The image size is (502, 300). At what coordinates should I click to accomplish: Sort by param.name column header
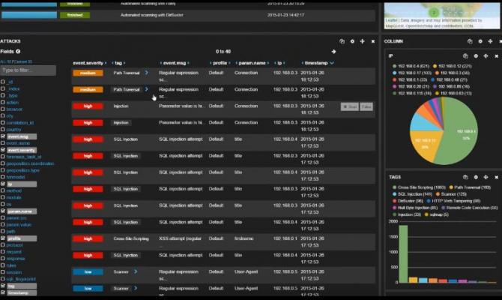[x=252, y=63]
